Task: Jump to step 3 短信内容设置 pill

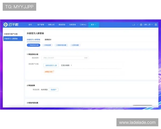Action: [61, 45]
